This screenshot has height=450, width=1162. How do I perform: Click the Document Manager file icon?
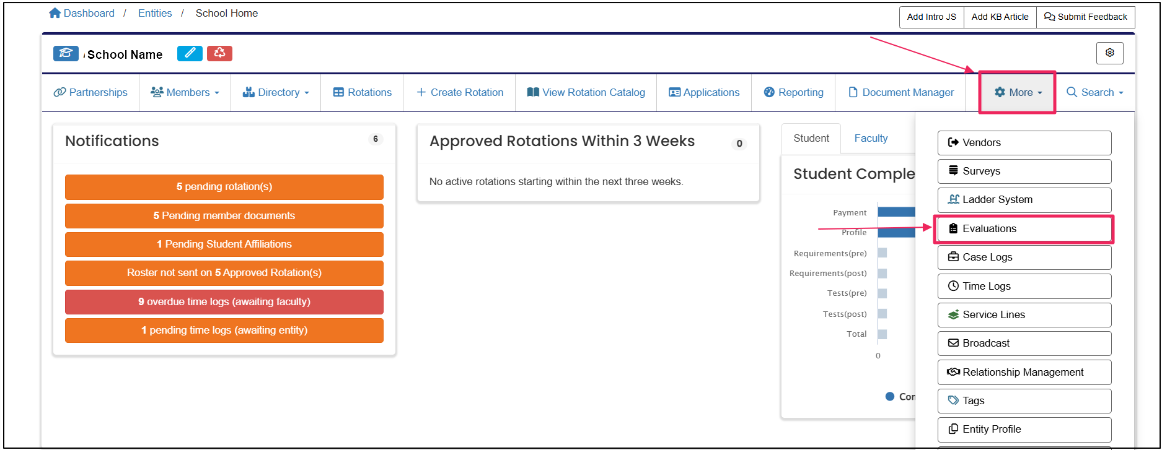pos(853,92)
